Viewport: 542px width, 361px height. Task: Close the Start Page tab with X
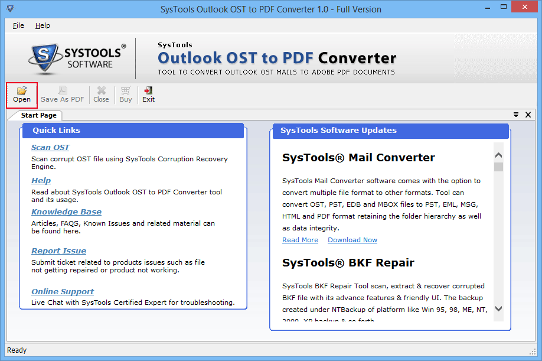click(528, 115)
